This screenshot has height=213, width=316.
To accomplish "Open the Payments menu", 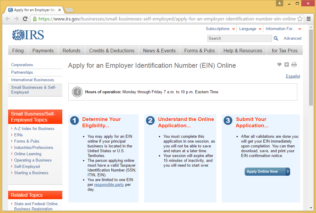I will click(43, 51).
